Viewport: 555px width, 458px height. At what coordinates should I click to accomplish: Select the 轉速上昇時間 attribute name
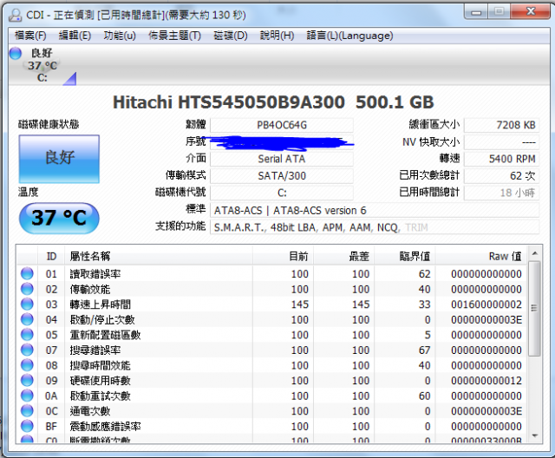click(101, 304)
